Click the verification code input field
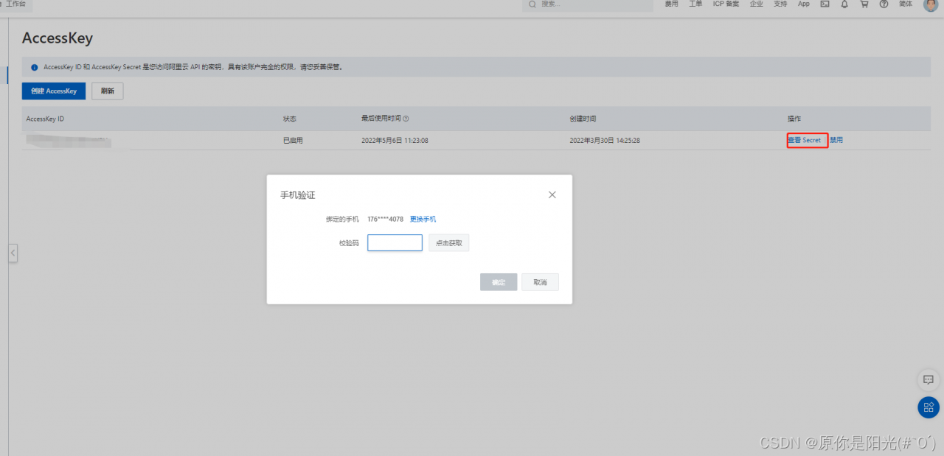 [x=395, y=242]
